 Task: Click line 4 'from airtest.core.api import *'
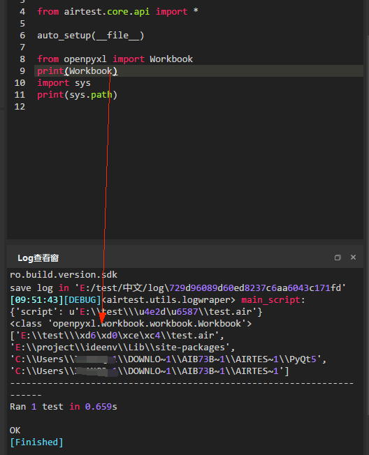pyautogui.click(x=117, y=12)
